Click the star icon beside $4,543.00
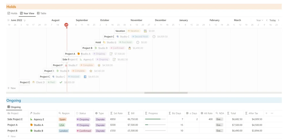Screen dimensions: 288x139 click(x=91, y=71)
